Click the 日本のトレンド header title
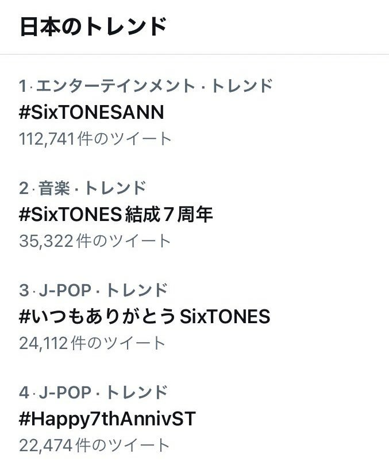 pyautogui.click(x=93, y=27)
